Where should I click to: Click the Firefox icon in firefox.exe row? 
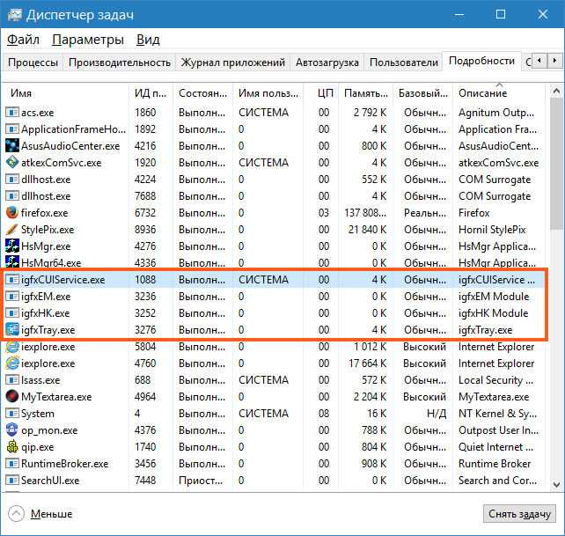point(12,213)
